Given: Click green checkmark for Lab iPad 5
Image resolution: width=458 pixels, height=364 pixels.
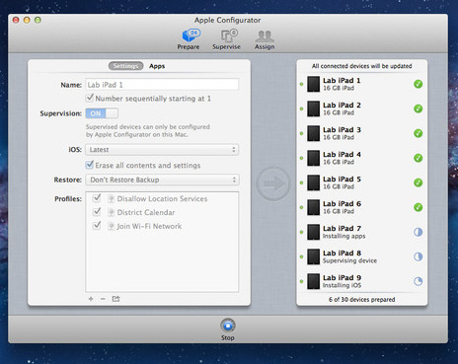Looking at the screenshot, I should click(418, 182).
